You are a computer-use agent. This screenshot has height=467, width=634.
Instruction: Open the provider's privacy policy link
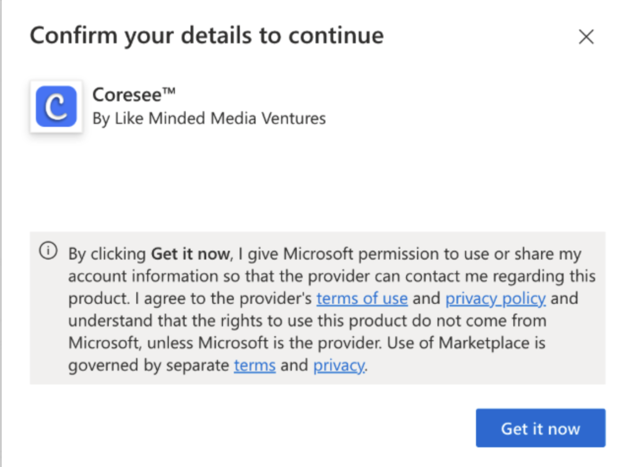click(496, 298)
